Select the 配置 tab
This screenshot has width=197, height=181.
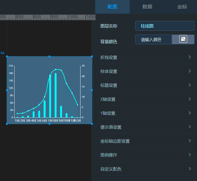pos(112,7)
